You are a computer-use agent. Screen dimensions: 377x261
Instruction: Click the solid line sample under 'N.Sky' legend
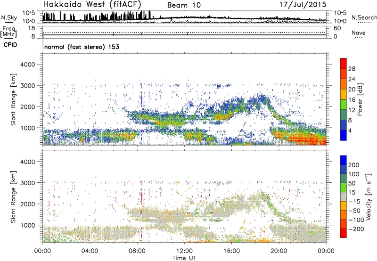[x=9, y=22]
